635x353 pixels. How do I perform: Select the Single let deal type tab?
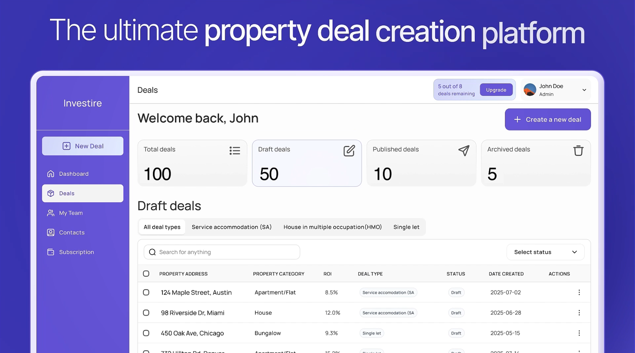pyautogui.click(x=406, y=227)
